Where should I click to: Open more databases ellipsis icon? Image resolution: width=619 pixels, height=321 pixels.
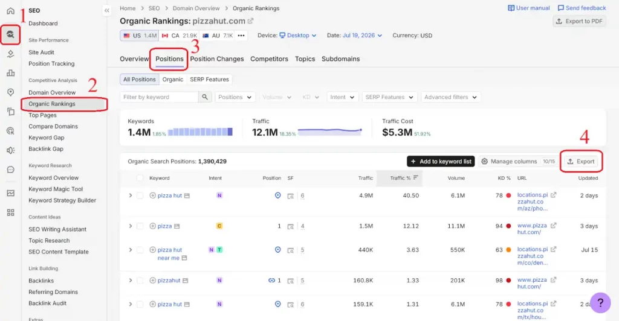(241, 36)
